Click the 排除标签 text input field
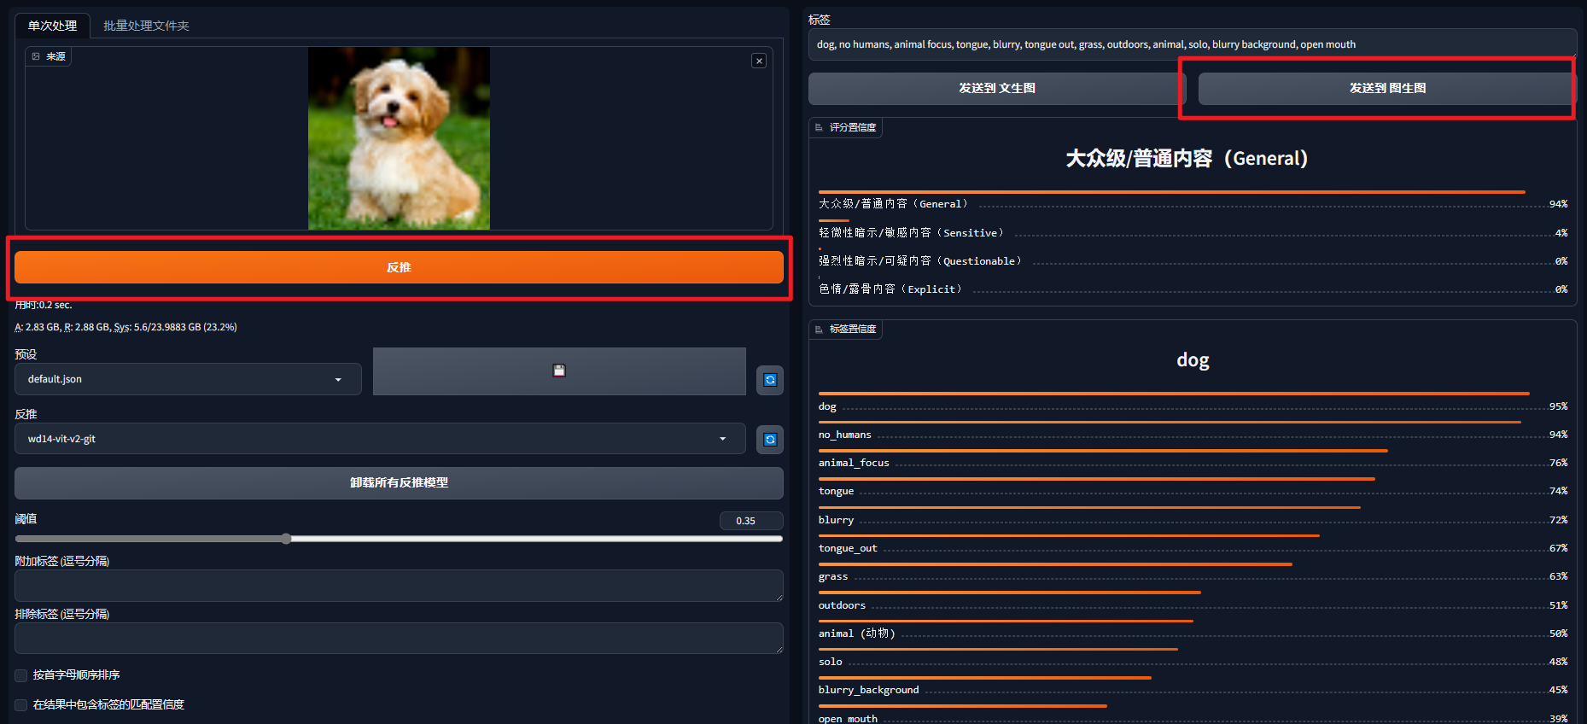The image size is (1587, 724). coord(399,638)
